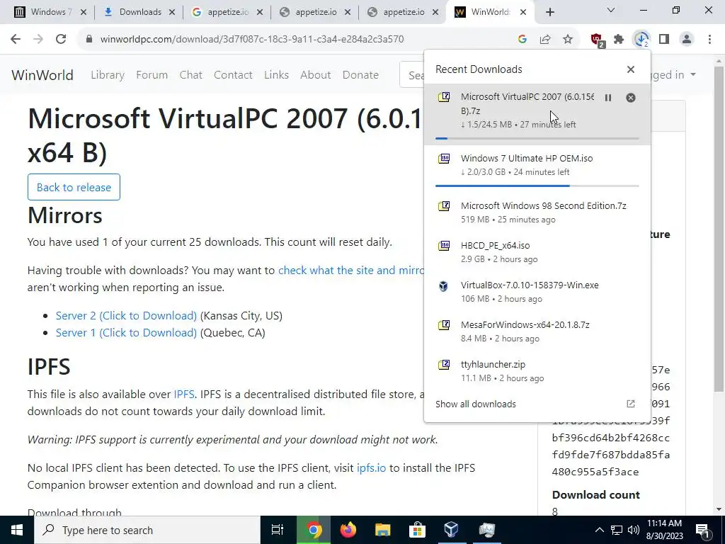Click the site lock icon
Image resolution: width=725 pixels, height=544 pixels.
click(x=89, y=40)
